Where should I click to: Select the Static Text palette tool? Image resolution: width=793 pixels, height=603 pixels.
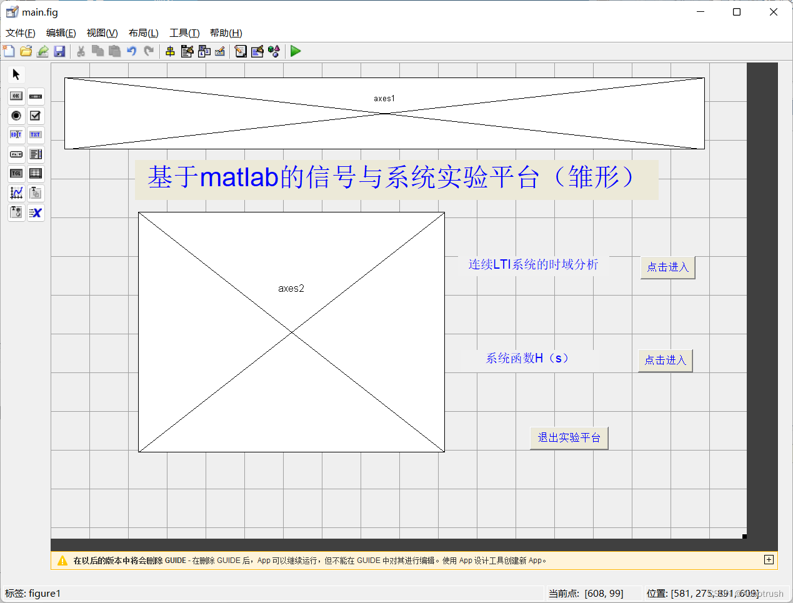(36, 135)
